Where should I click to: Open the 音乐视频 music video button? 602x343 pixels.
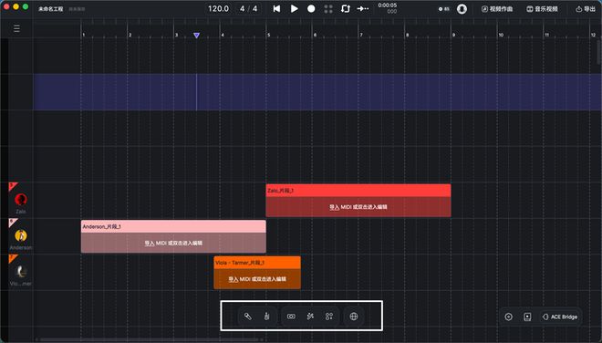point(542,9)
